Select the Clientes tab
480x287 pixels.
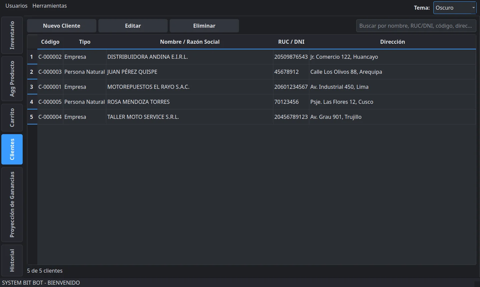pos(12,149)
